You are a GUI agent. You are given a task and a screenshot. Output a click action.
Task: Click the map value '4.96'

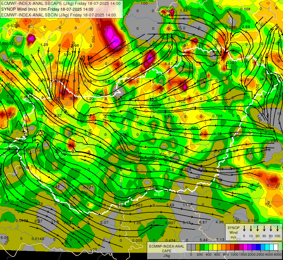(x=219, y=222)
